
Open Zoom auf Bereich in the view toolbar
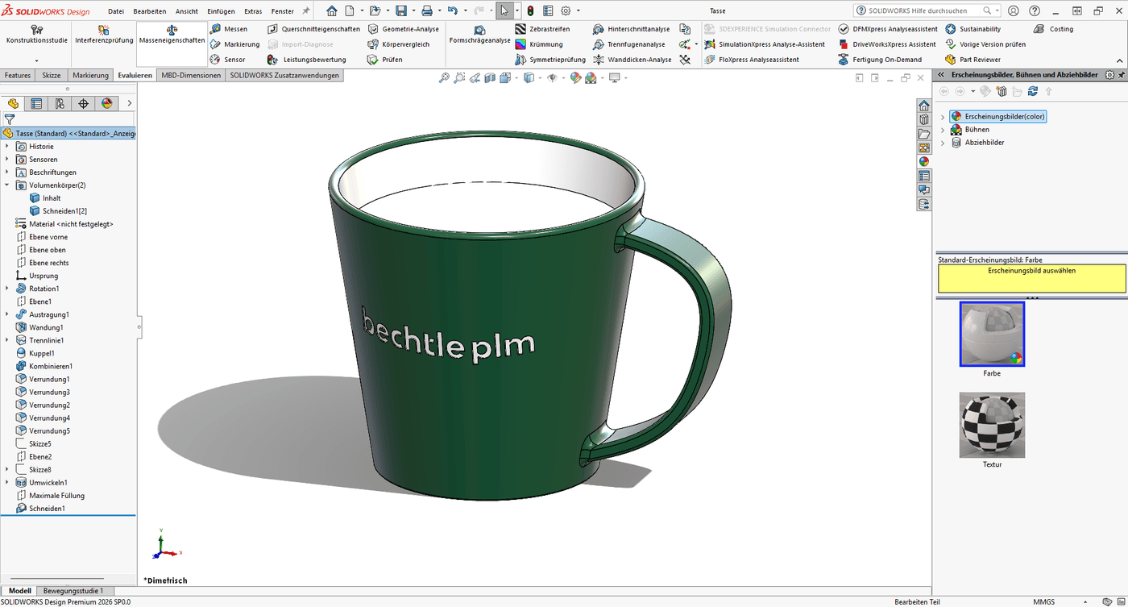(x=458, y=77)
